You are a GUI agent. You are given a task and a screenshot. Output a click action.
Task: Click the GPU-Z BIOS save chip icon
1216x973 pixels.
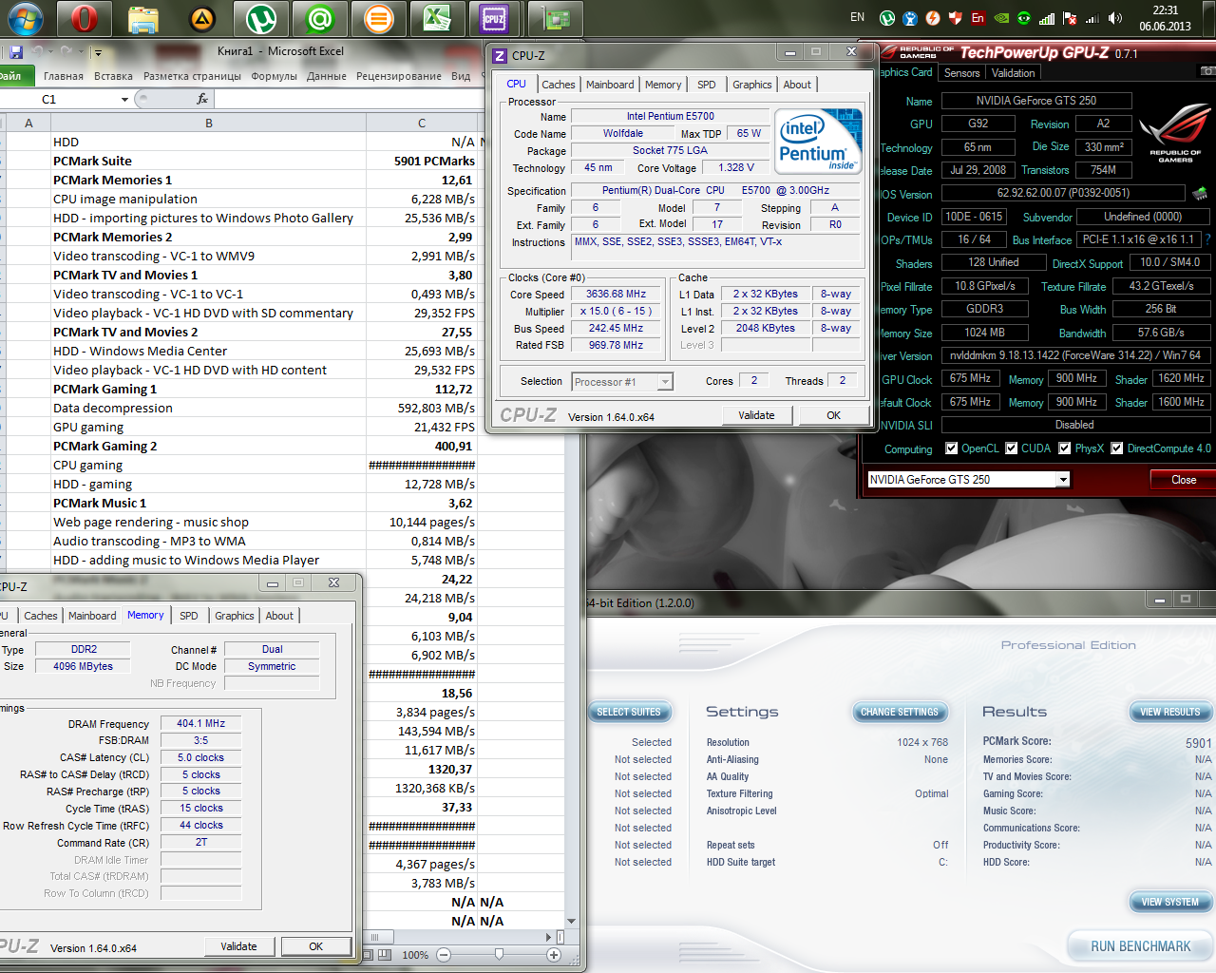[1200, 194]
